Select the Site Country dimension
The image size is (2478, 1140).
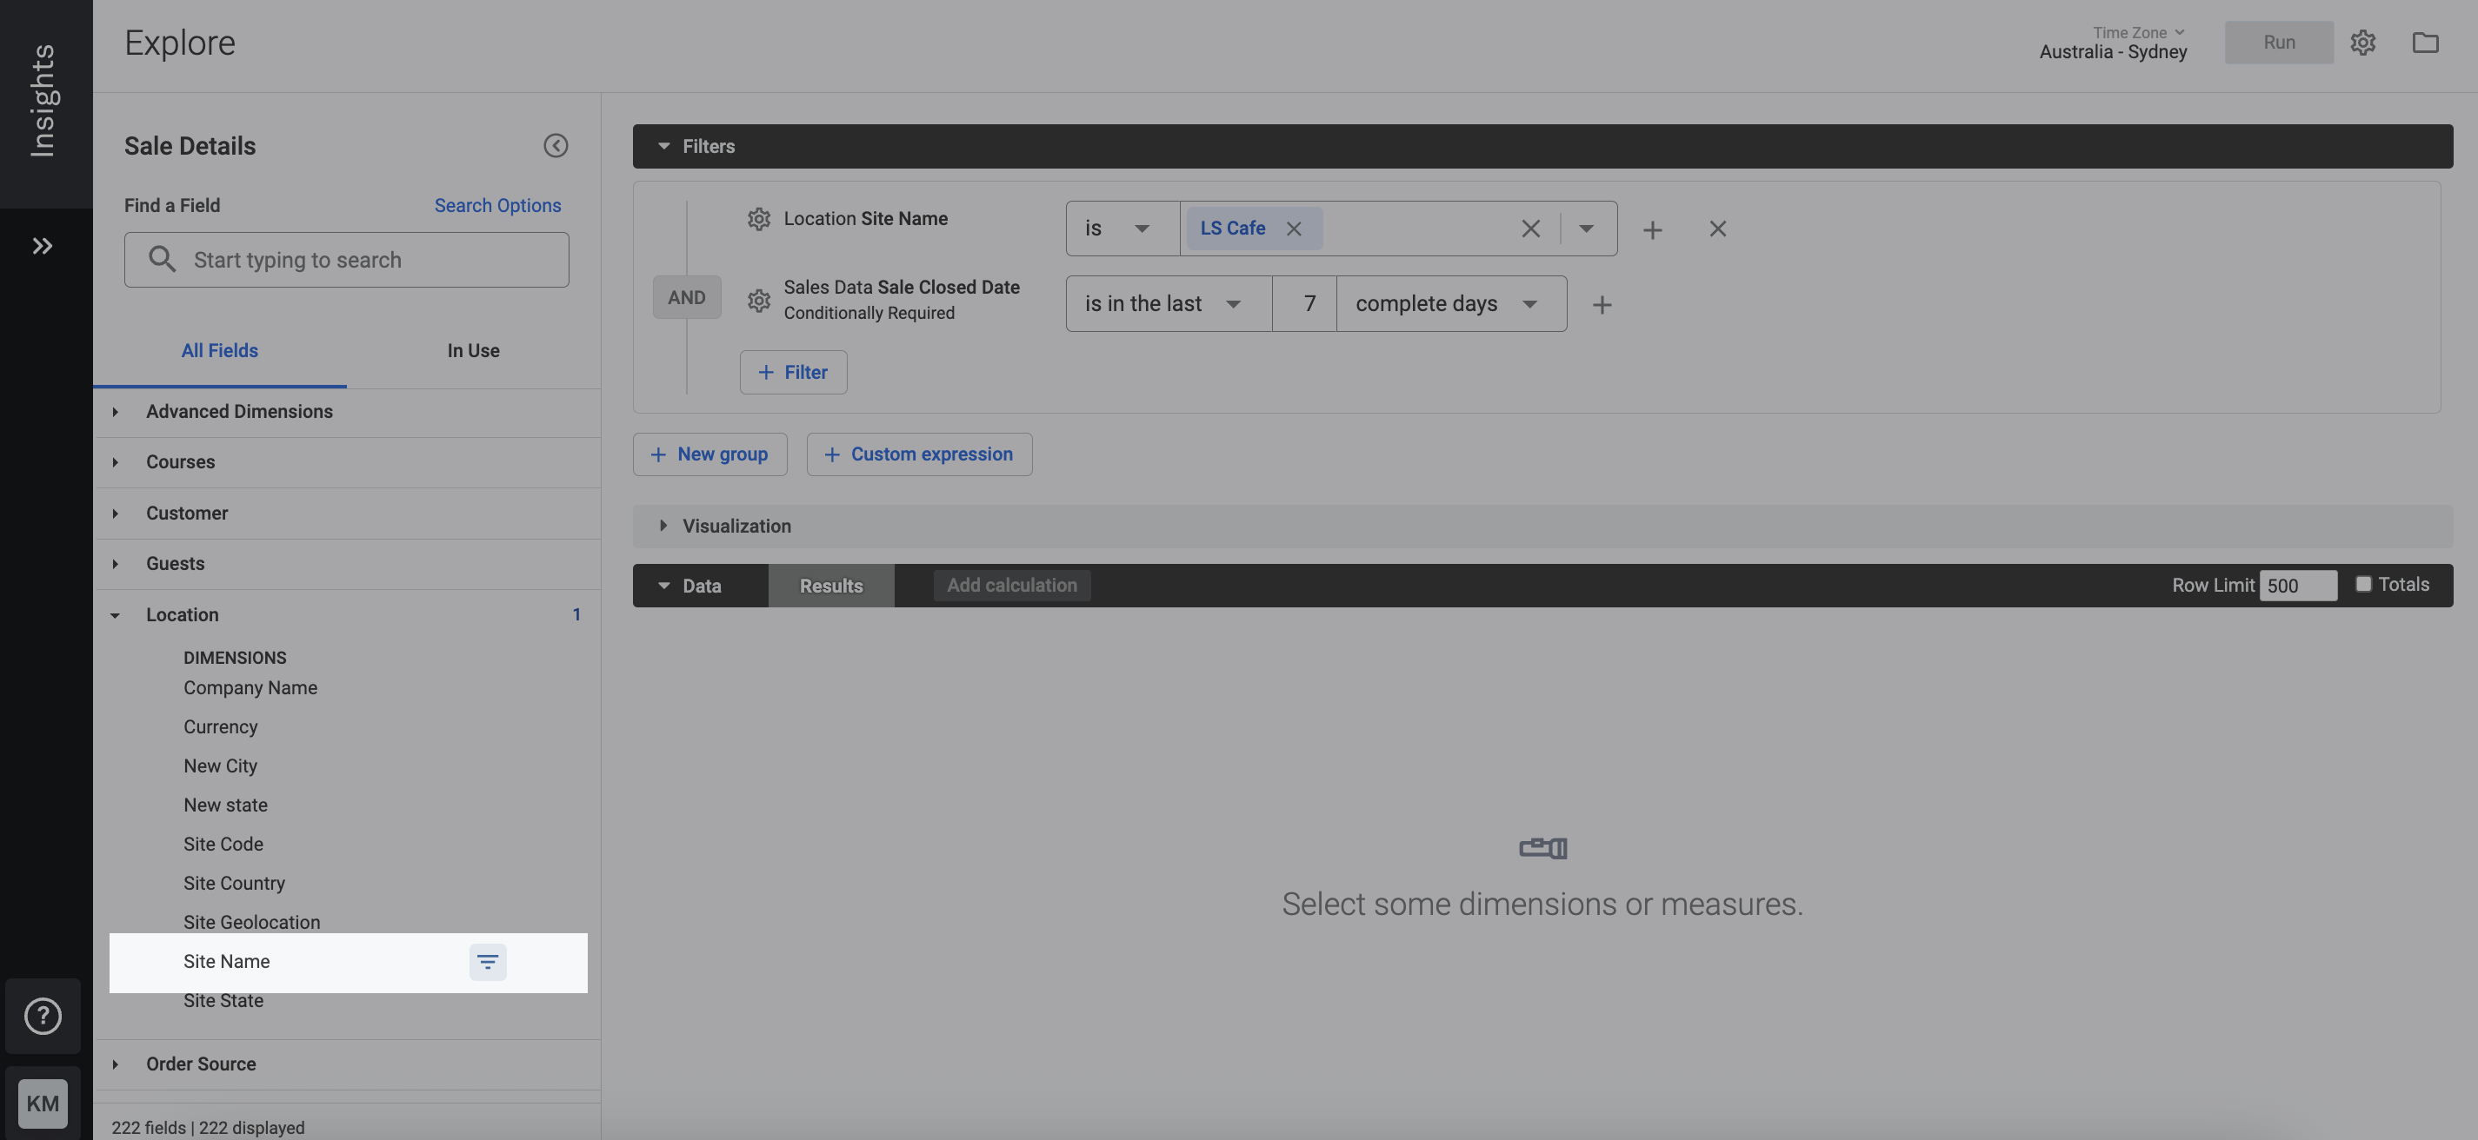pos(234,885)
